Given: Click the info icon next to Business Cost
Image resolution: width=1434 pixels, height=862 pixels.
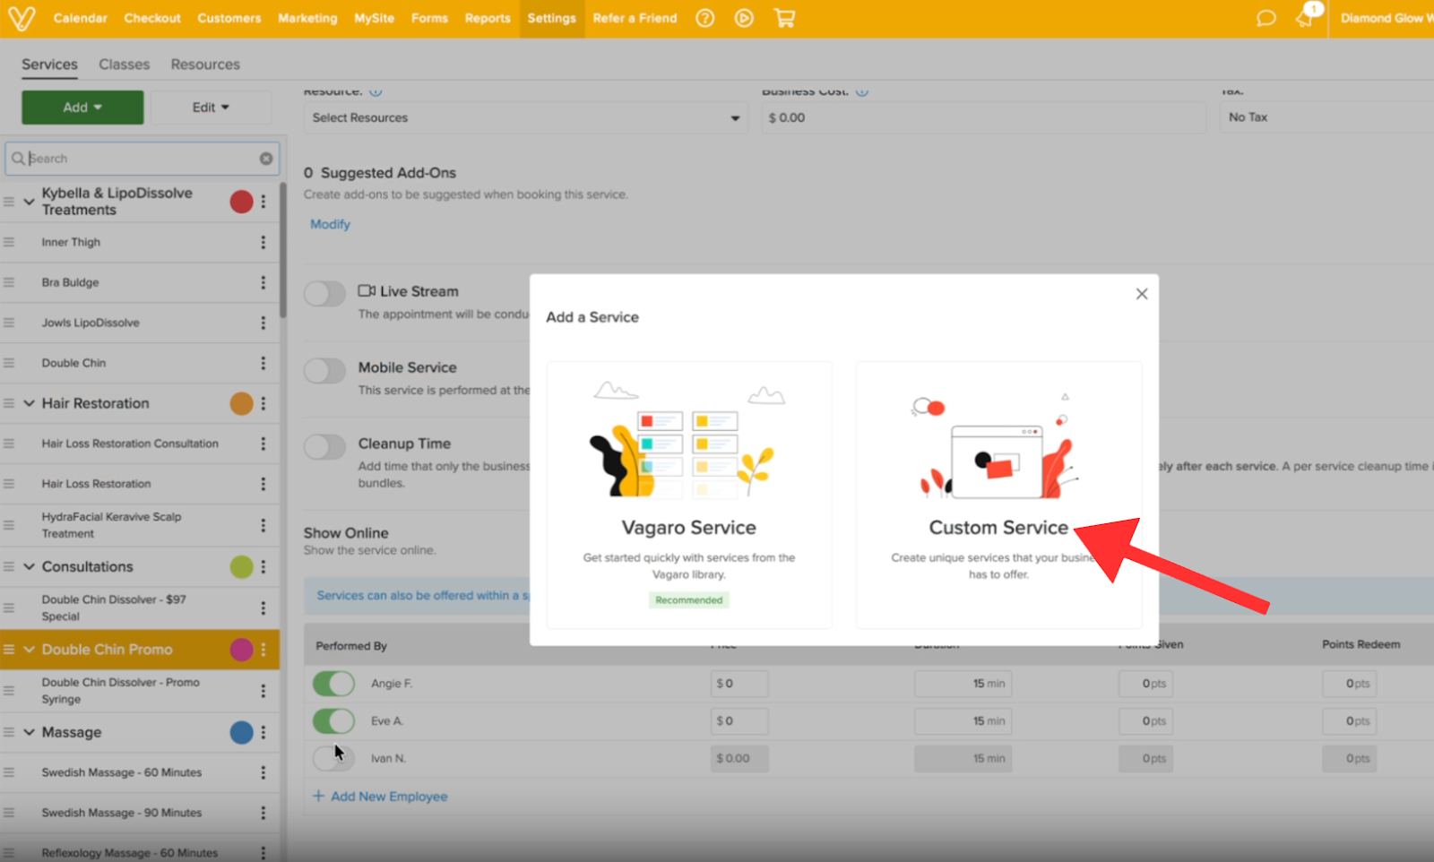Looking at the screenshot, I should point(862,91).
